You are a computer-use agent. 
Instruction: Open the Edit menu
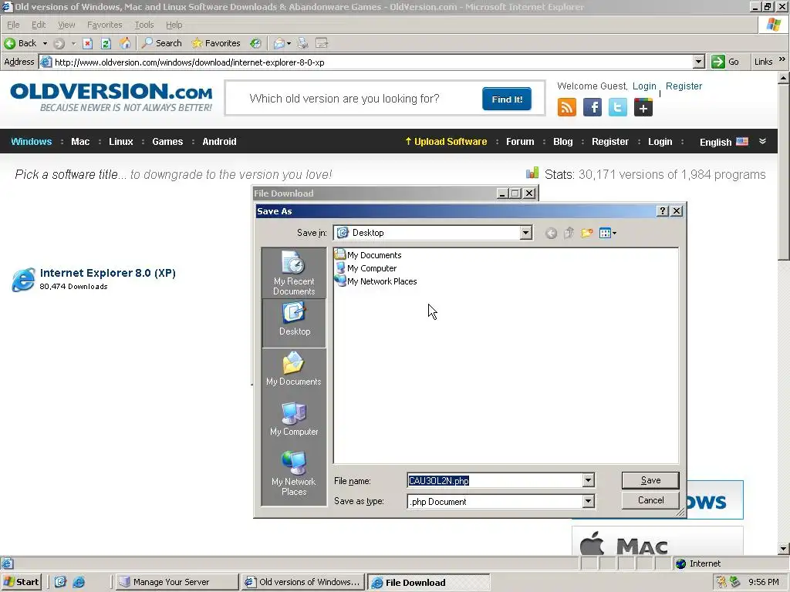(39, 25)
